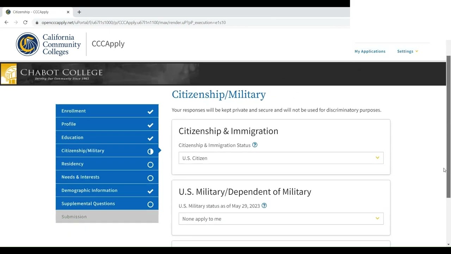
Task: Click the page vertical scrollbar thumb
Action: (449, 126)
